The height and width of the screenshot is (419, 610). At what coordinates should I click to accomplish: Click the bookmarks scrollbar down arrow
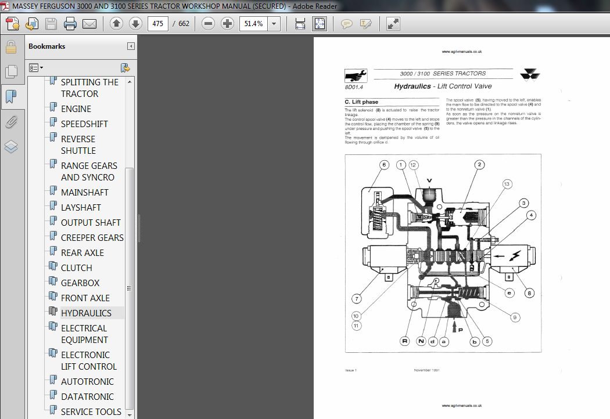[130, 415]
